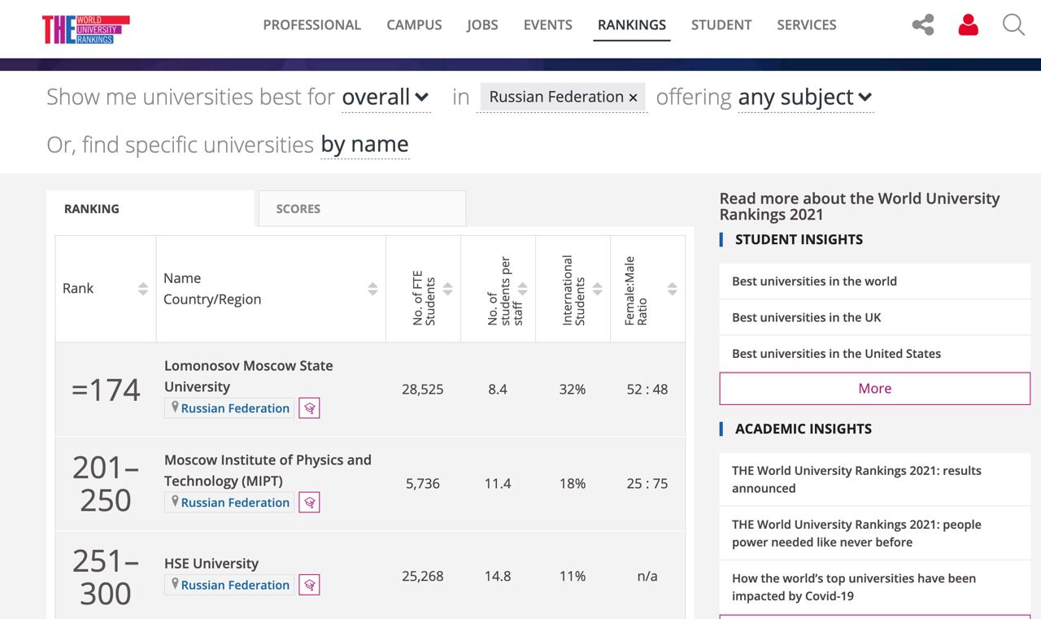Open 'people power needed like never before' article
The height and width of the screenshot is (619, 1041).
coord(874,533)
